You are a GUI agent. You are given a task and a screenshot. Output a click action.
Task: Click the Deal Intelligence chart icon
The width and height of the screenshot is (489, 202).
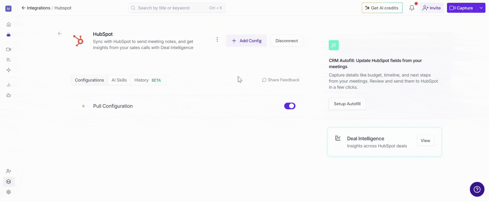point(338,138)
